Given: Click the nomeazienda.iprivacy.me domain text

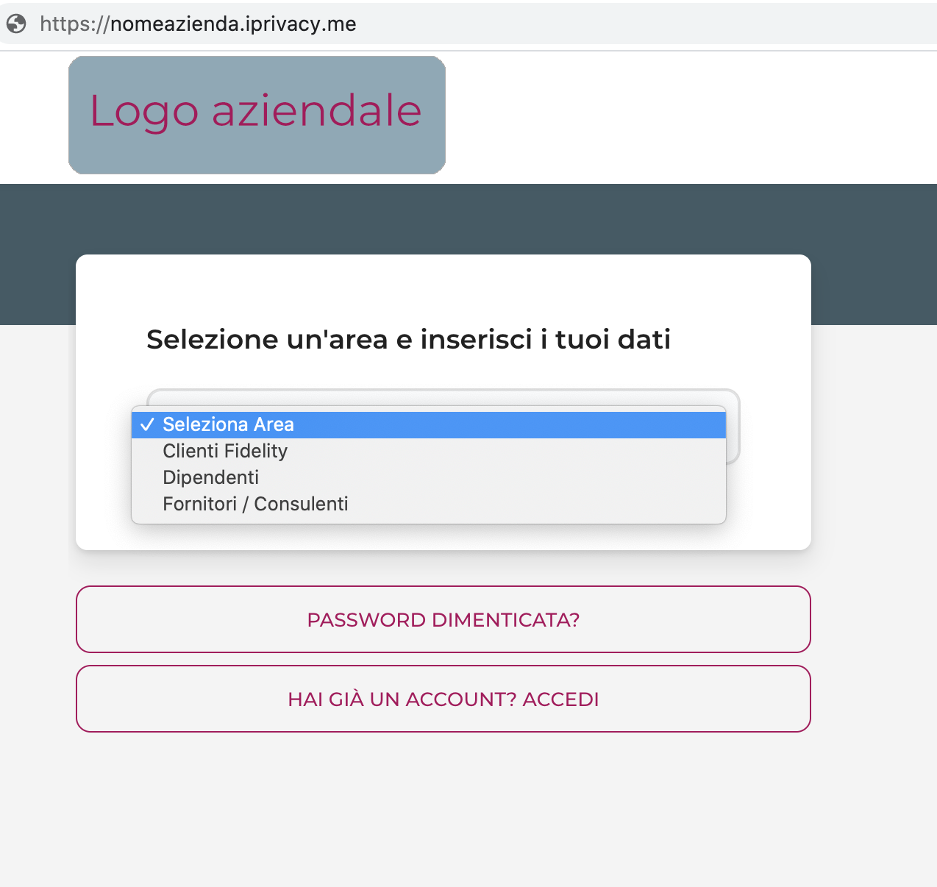Looking at the screenshot, I should (233, 24).
